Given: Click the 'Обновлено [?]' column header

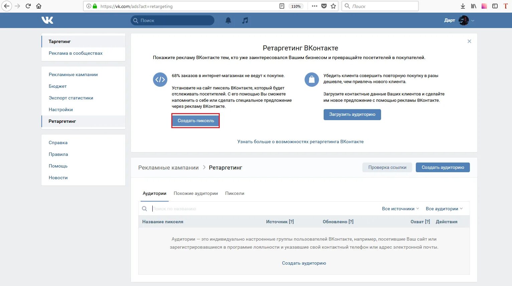Looking at the screenshot, I should tap(338, 222).
